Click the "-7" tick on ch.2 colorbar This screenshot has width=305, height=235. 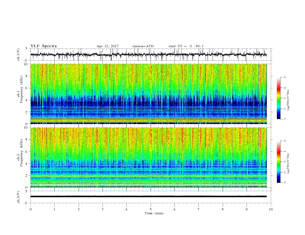284,183
